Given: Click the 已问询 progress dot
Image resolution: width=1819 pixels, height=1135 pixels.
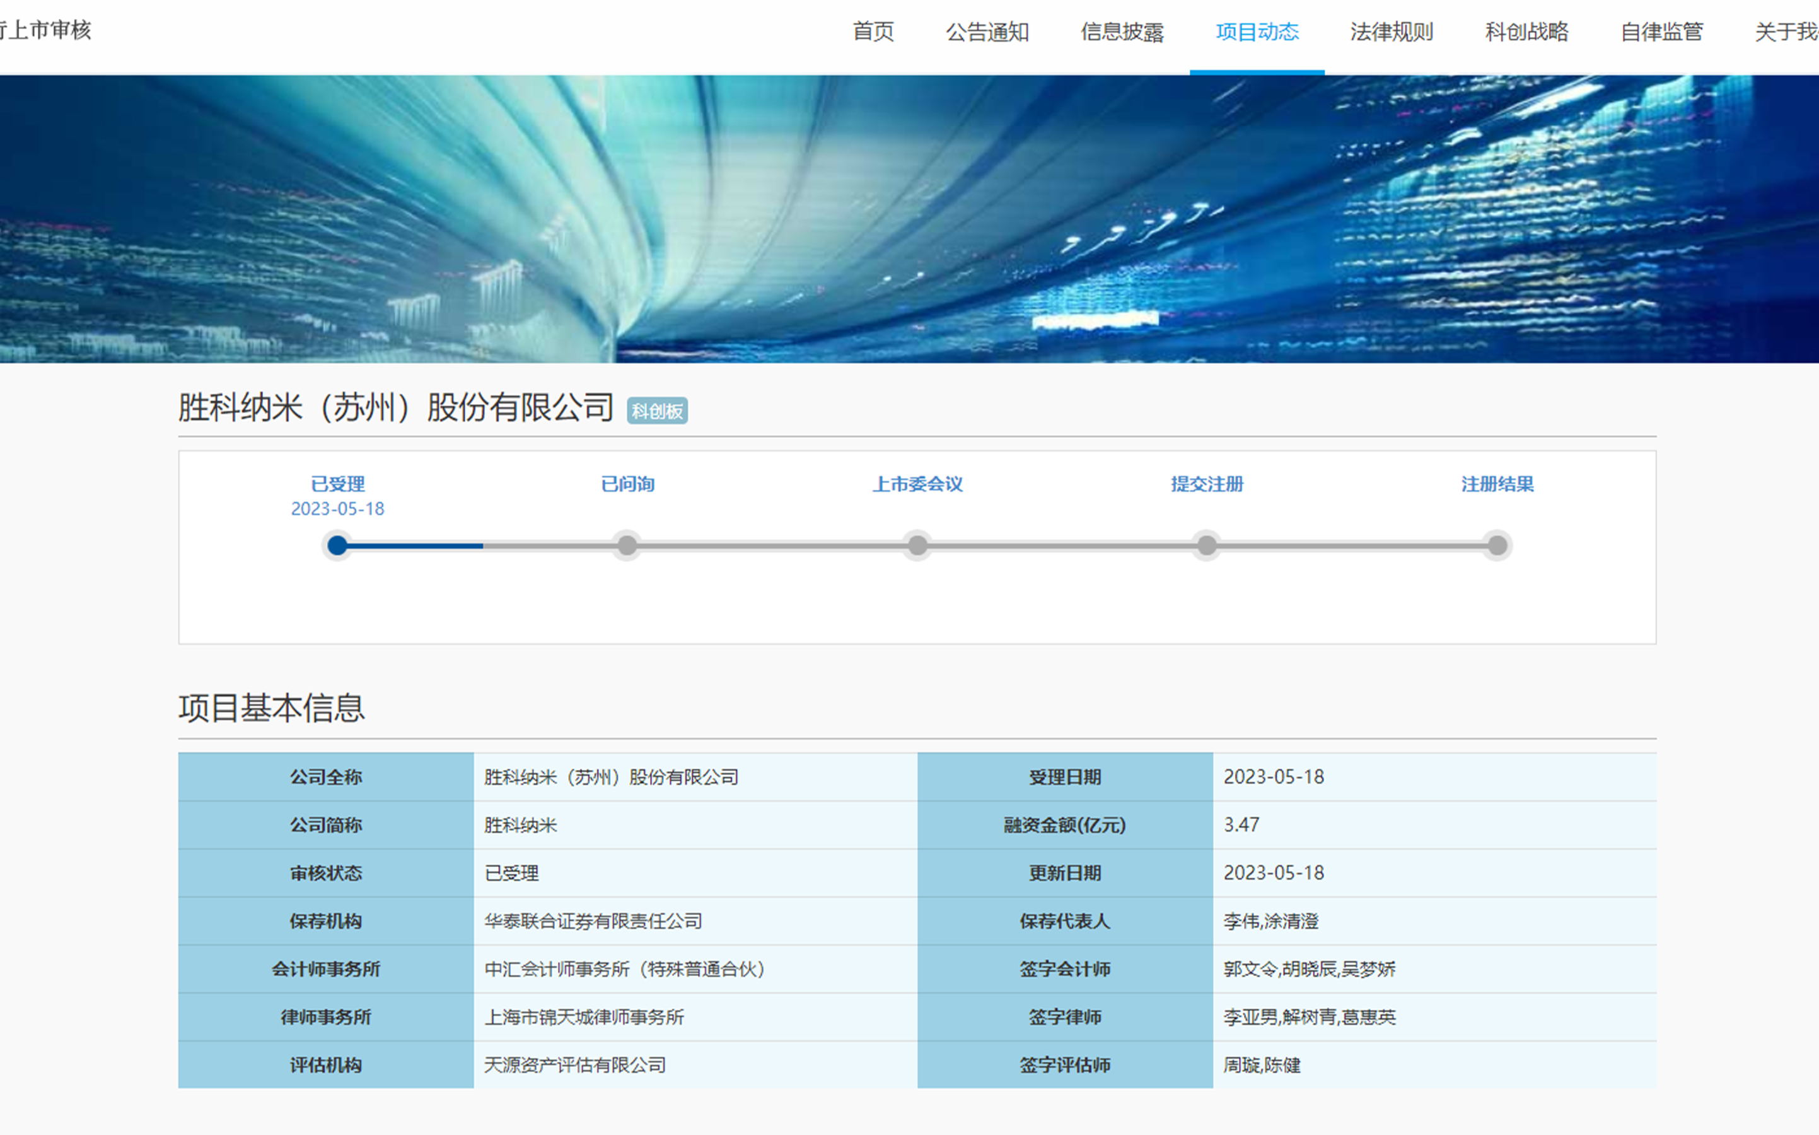Looking at the screenshot, I should click(627, 545).
